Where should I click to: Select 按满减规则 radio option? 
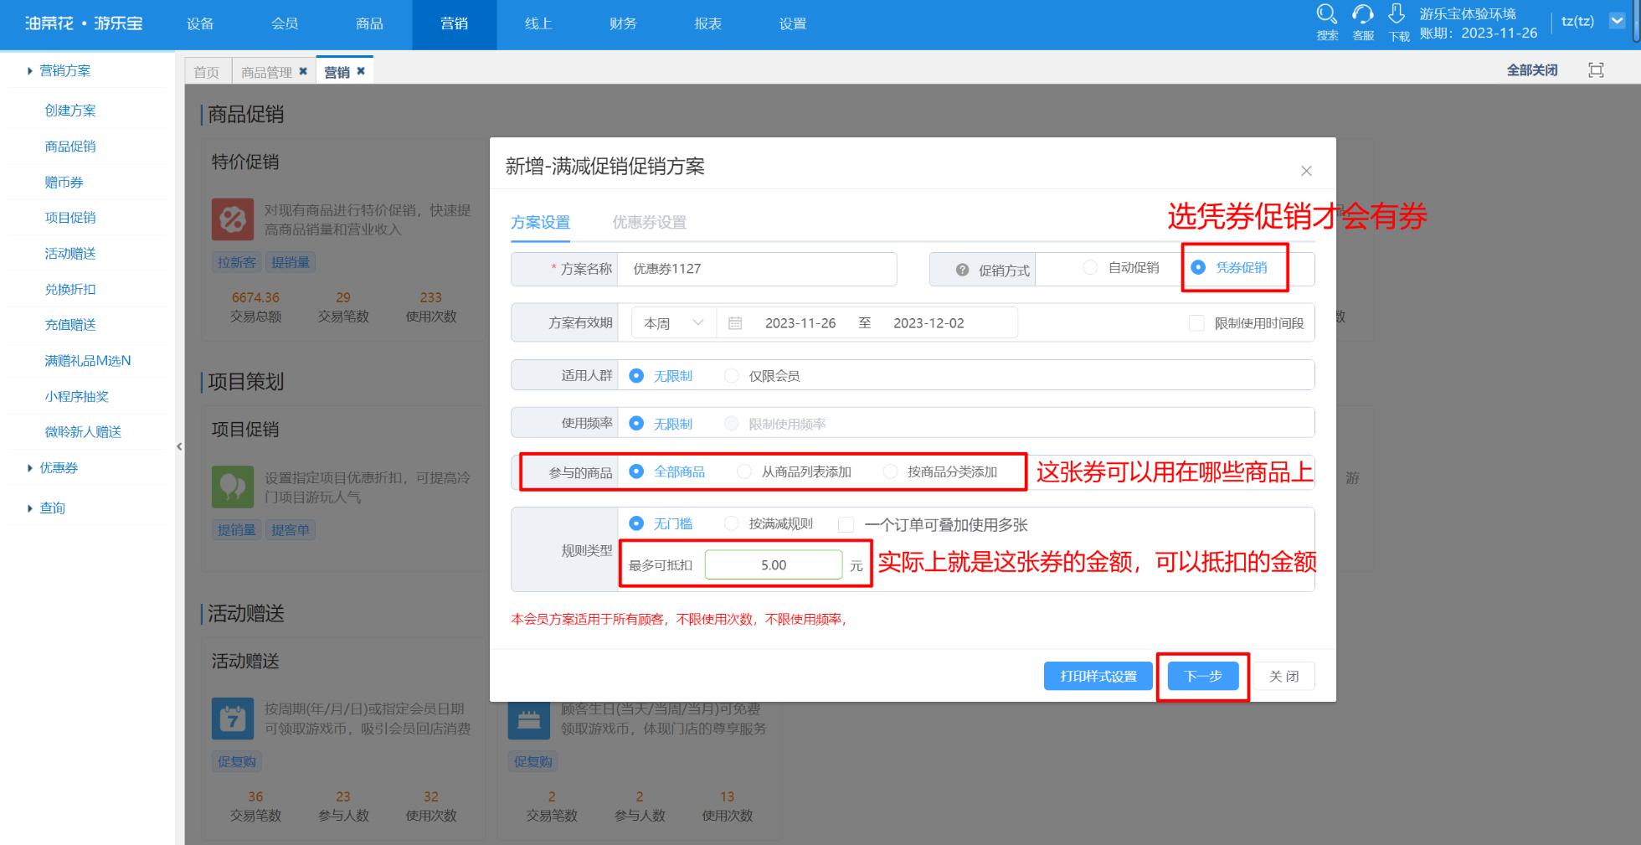point(731,523)
